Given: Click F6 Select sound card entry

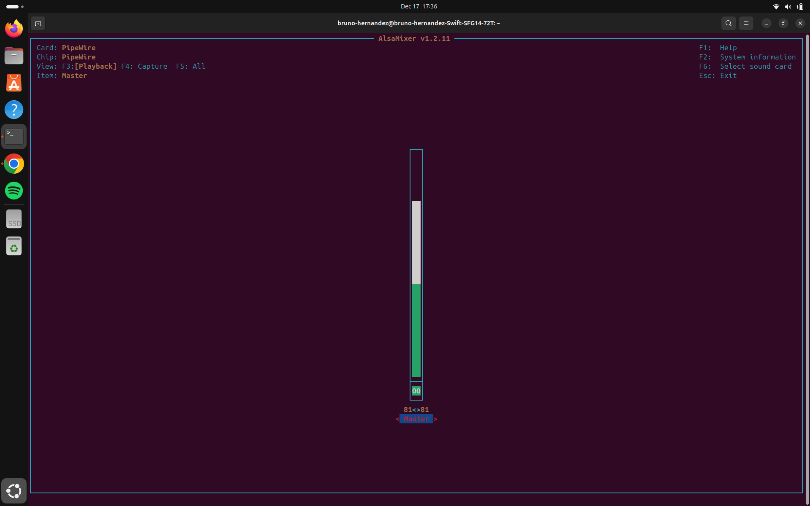Looking at the screenshot, I should click(x=745, y=66).
